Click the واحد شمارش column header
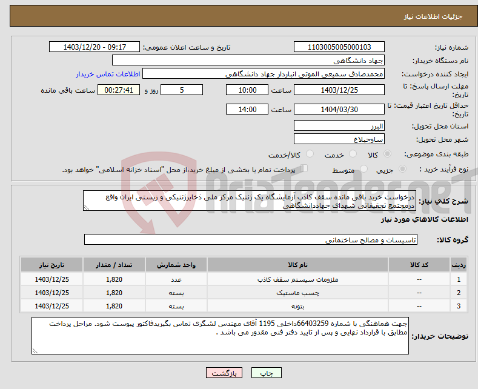 (x=176, y=265)
